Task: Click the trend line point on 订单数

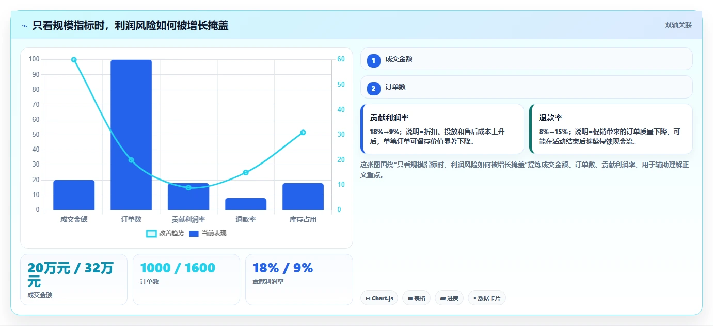Action: (x=131, y=160)
